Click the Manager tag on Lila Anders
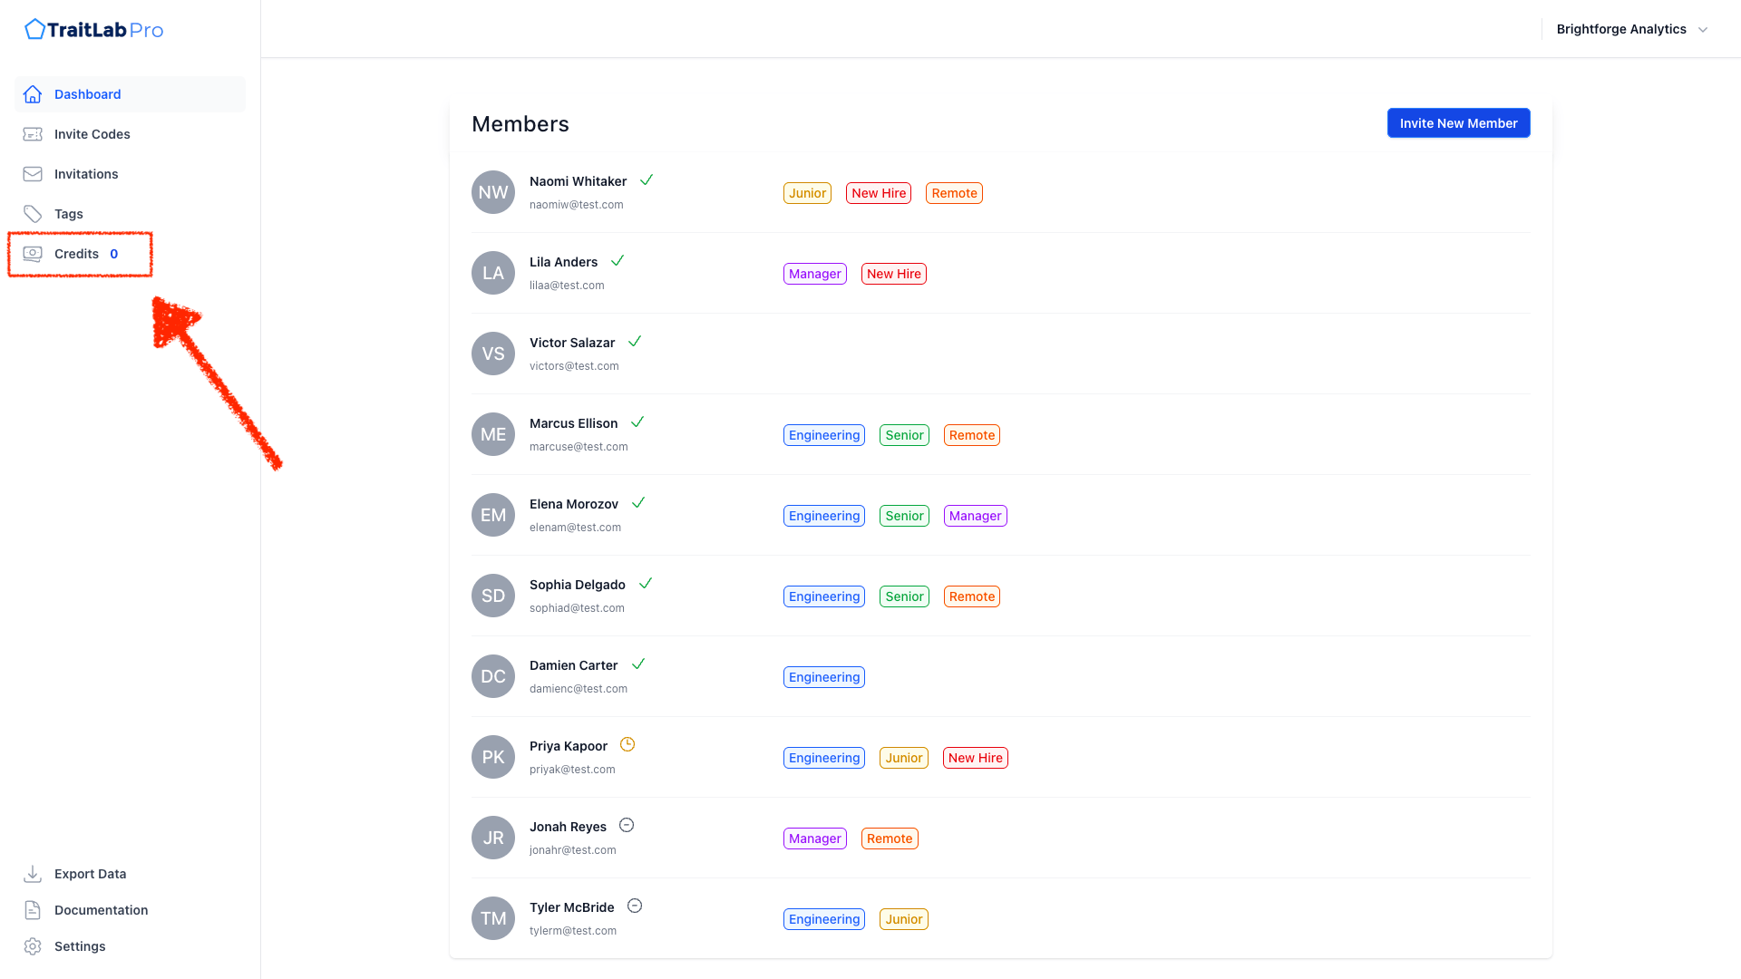 click(814, 274)
